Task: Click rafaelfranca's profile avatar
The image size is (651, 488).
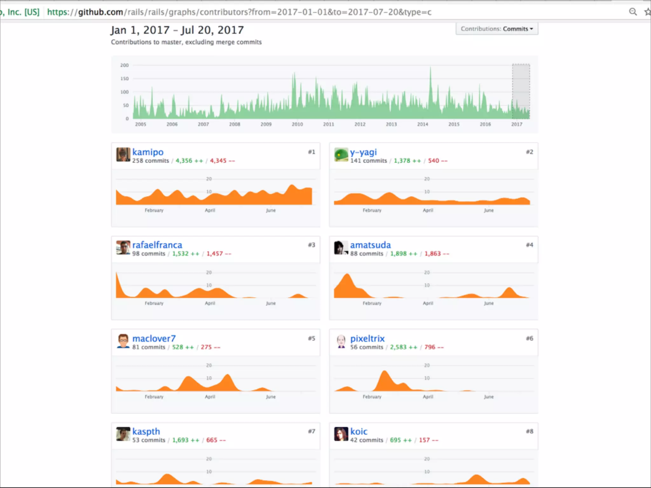Action: point(123,247)
